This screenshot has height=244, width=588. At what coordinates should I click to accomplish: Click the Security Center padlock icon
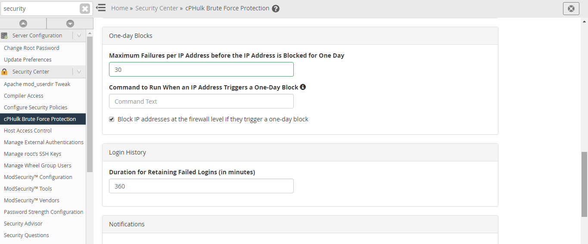tap(4, 72)
